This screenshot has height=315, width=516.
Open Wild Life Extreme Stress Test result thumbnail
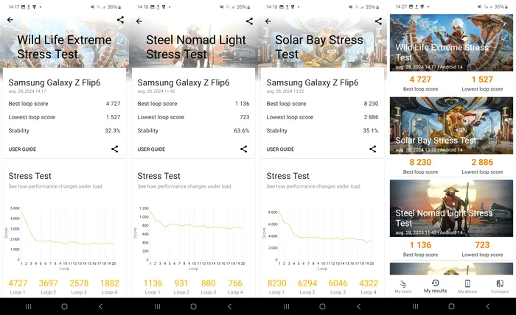click(451, 43)
